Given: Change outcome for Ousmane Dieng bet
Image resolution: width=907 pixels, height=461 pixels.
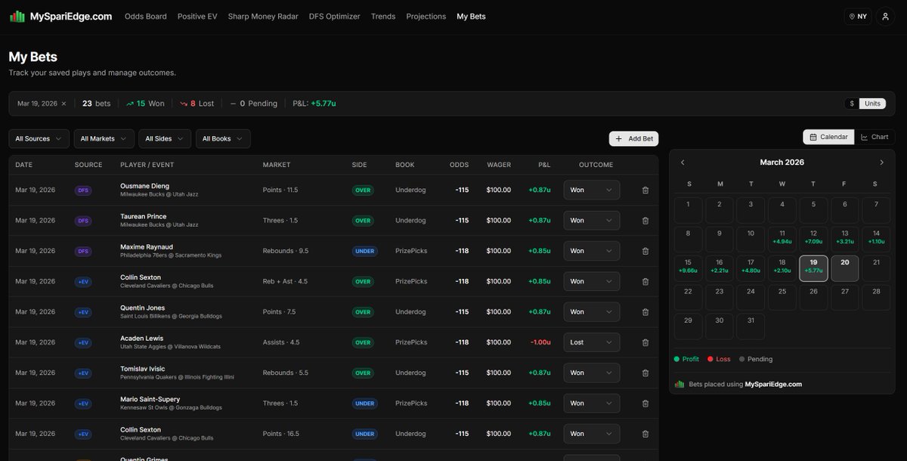Looking at the screenshot, I should tap(592, 190).
